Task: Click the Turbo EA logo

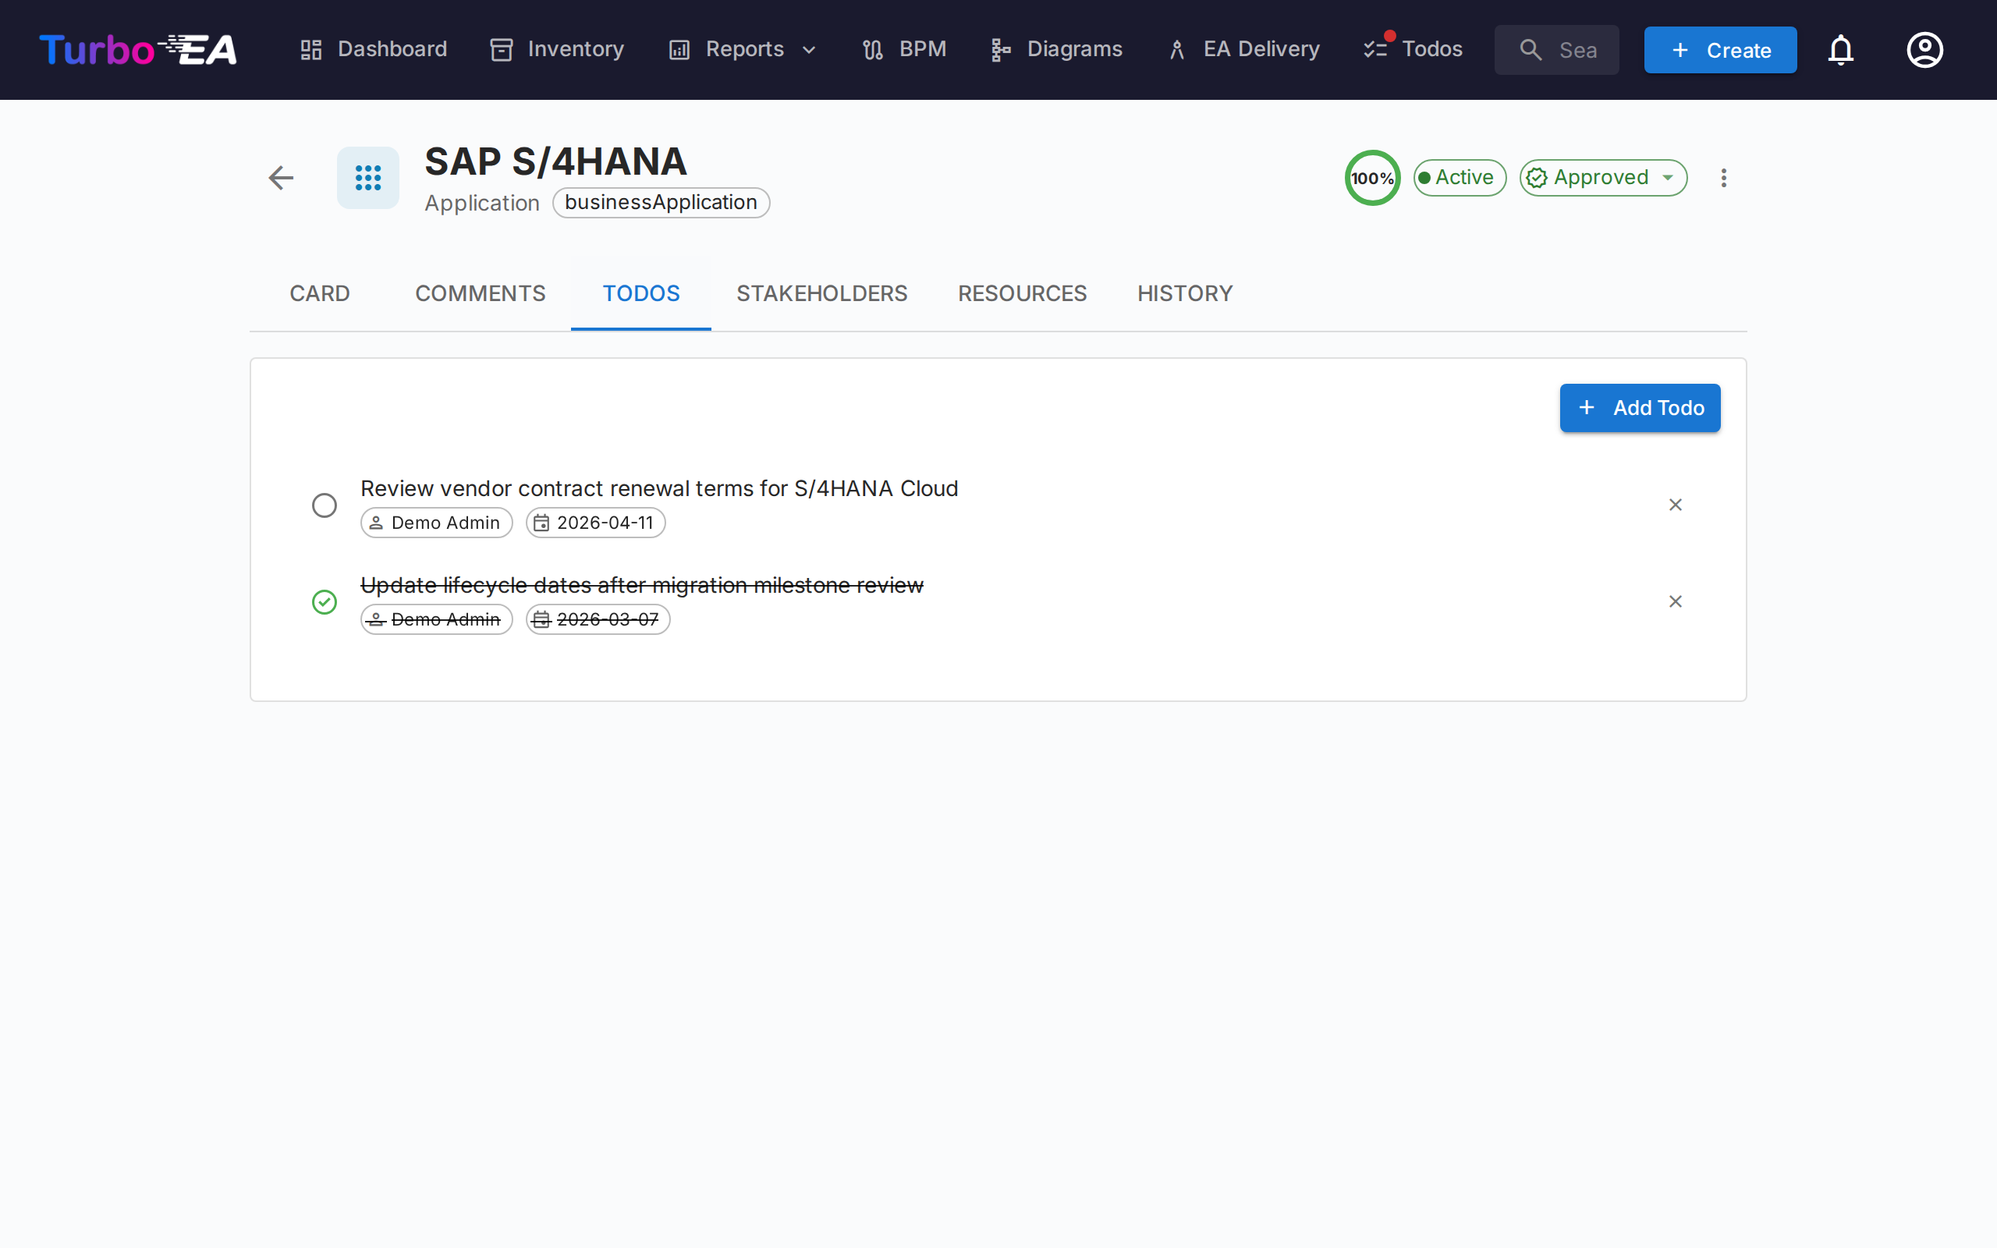Action: point(138,49)
